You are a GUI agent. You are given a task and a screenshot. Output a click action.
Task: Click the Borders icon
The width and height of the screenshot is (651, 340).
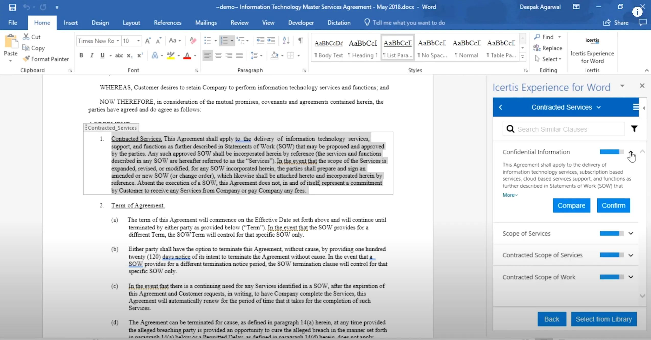coord(290,55)
